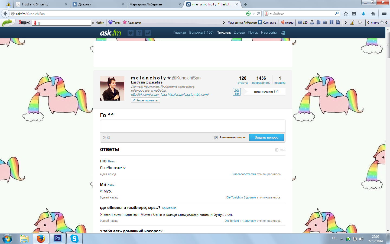Open a new browser tab

[246, 4]
